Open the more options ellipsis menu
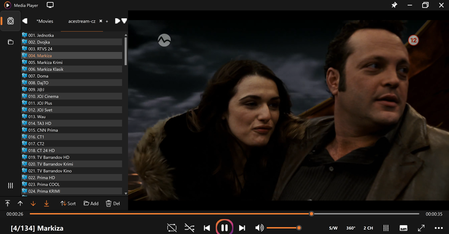449x234 pixels. (x=439, y=228)
